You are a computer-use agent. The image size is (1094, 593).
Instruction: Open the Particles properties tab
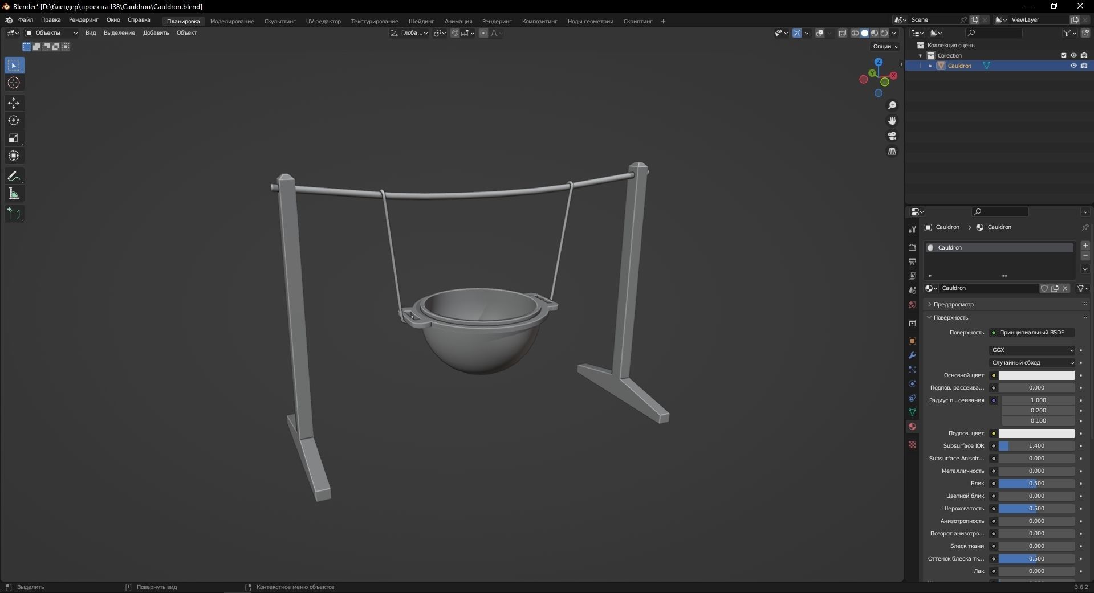point(912,369)
